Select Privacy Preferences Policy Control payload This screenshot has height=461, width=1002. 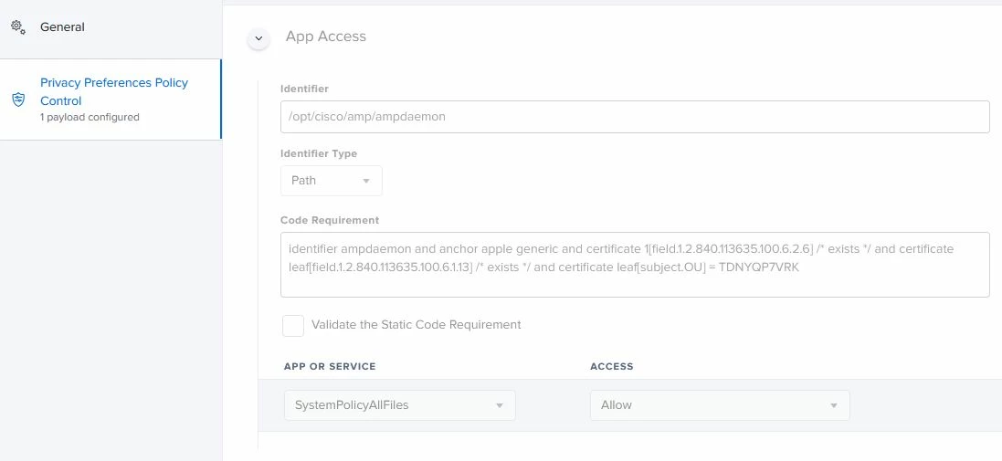pos(111,99)
